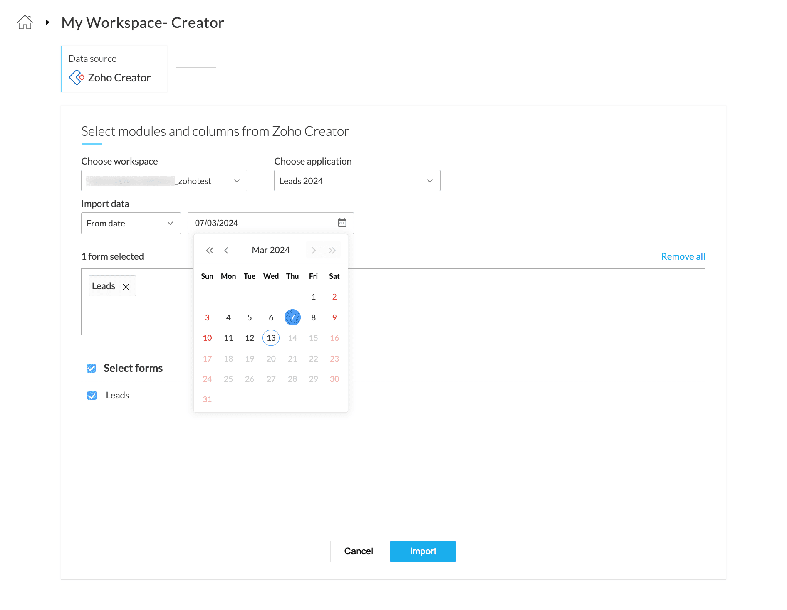Open the Choose workspace dropdown
The width and height of the screenshot is (787, 610).
coord(164,181)
